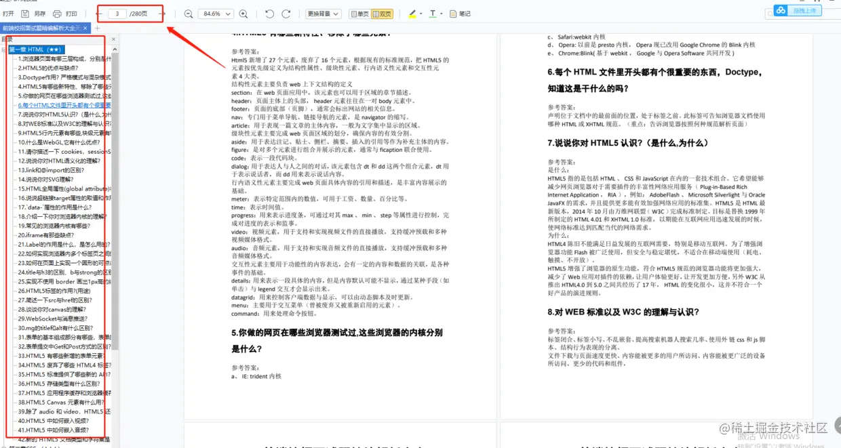Open outline item 30.mg的title和alt
Viewport: 841px width, 448px height.
(55, 327)
